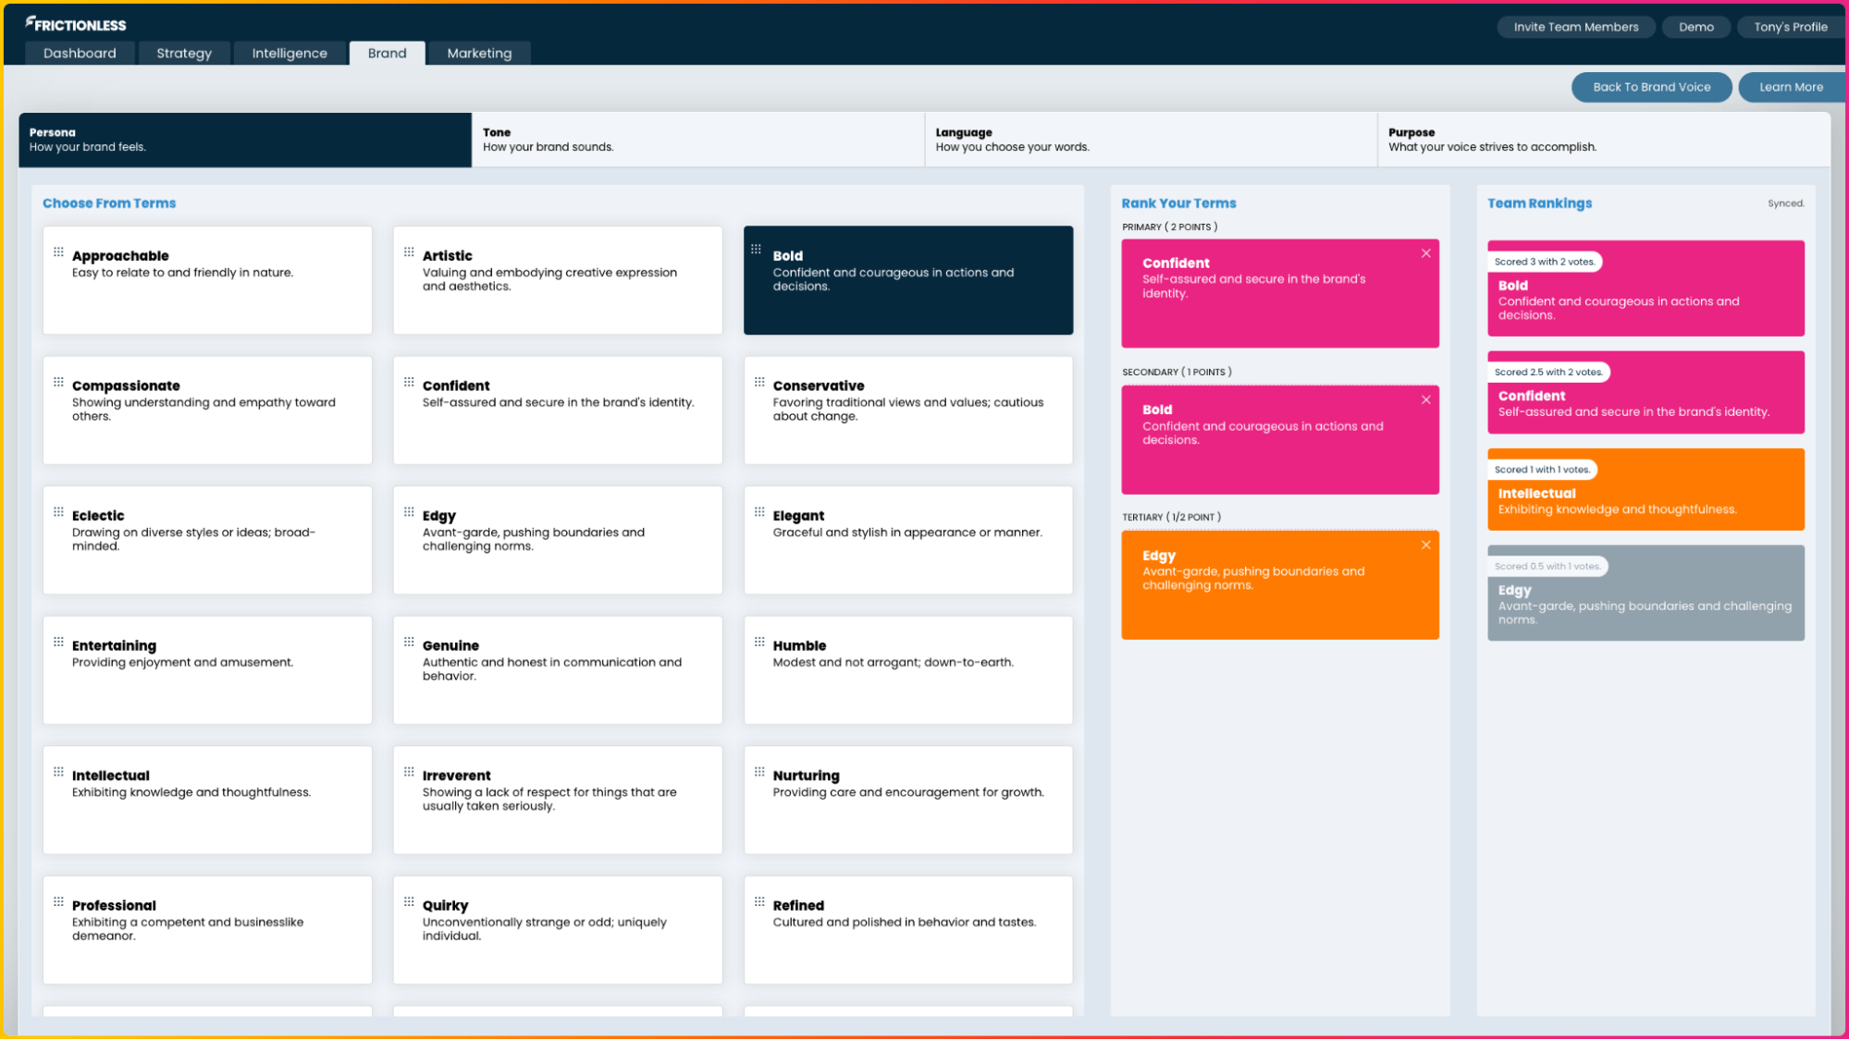Click the Learn More button
1849x1040 pixels.
point(1791,87)
